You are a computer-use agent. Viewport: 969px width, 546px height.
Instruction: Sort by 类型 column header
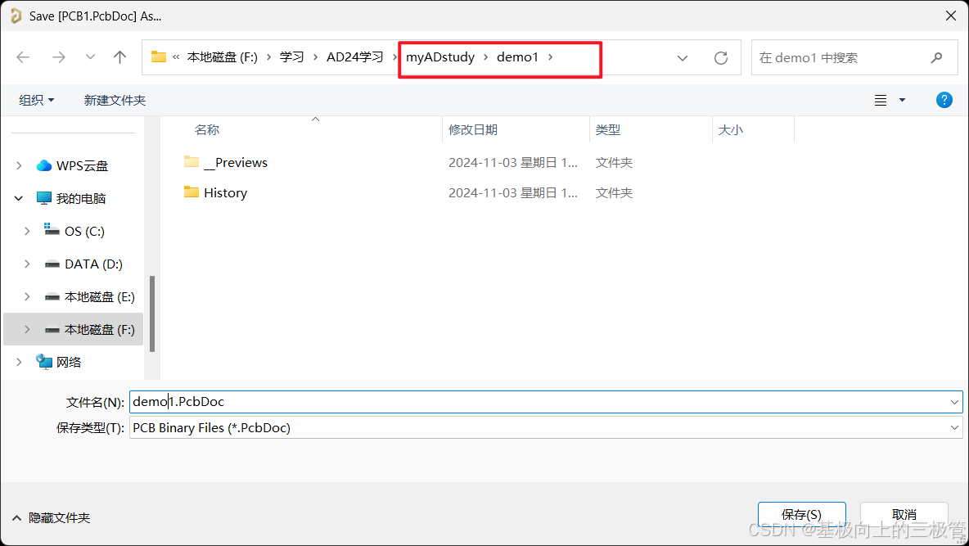coord(607,130)
